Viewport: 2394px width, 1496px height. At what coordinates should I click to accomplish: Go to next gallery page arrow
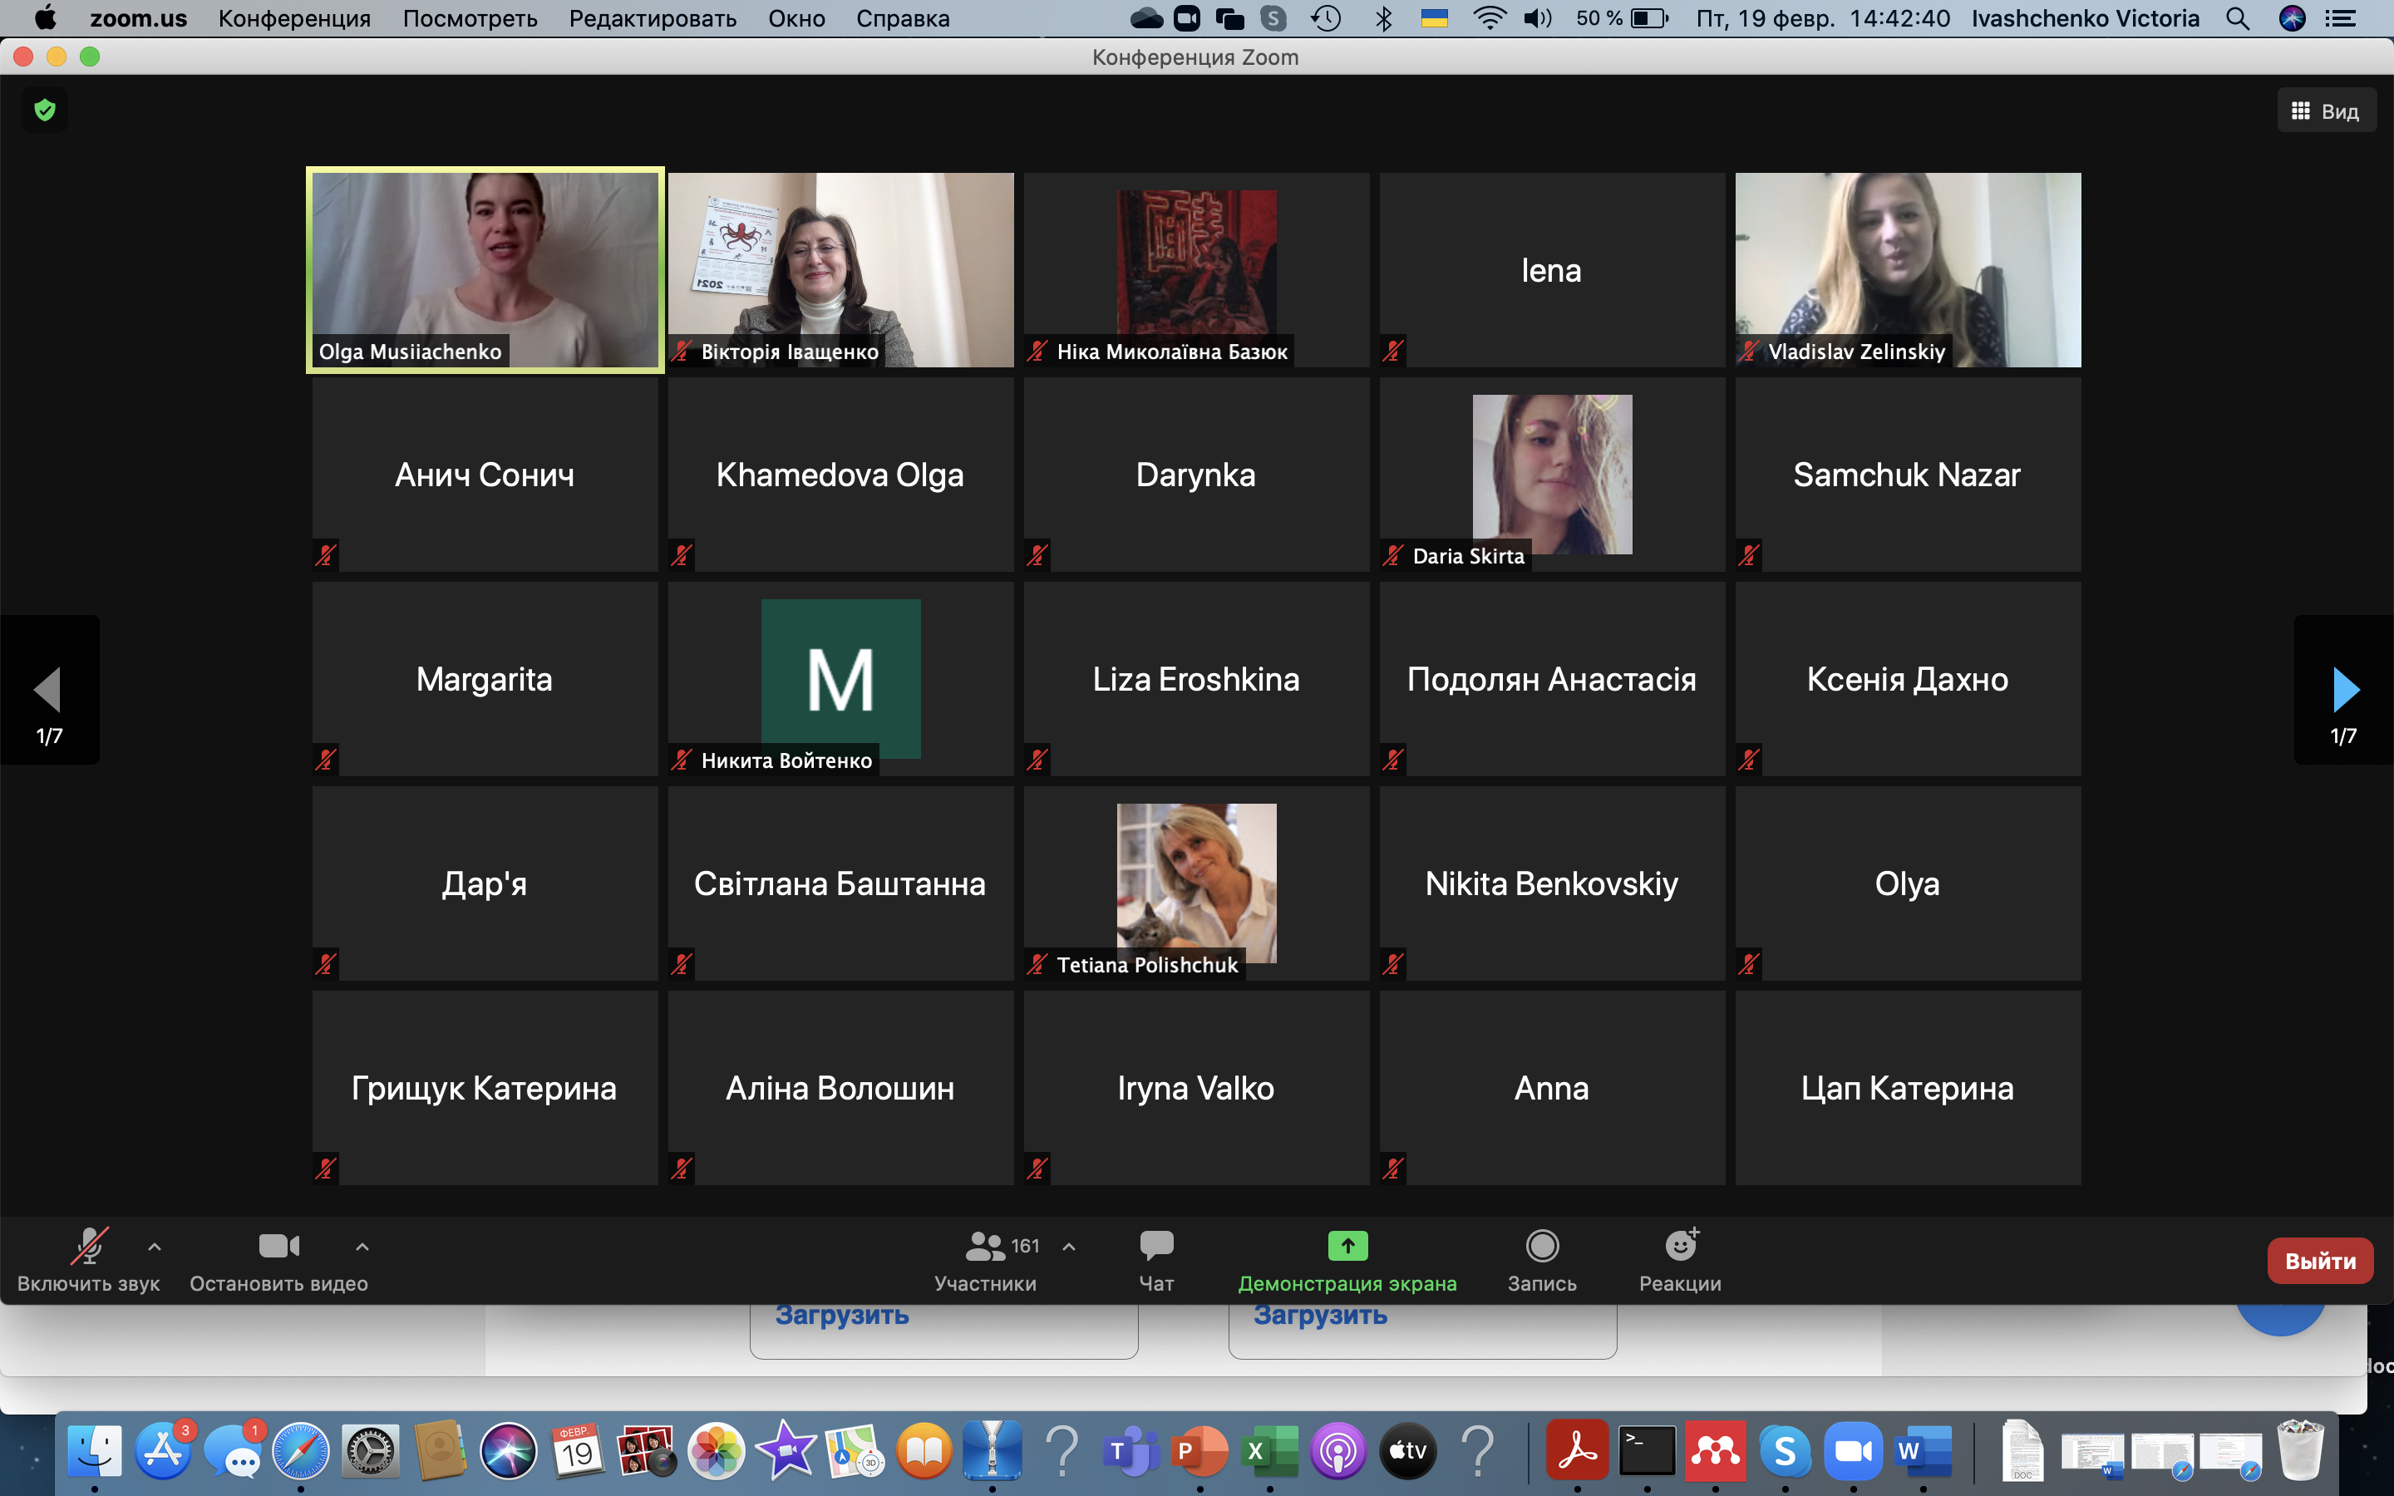pos(2343,691)
